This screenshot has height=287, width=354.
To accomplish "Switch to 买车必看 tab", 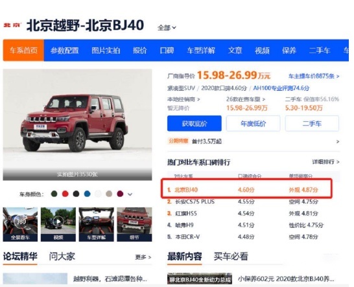I will [231, 257].
